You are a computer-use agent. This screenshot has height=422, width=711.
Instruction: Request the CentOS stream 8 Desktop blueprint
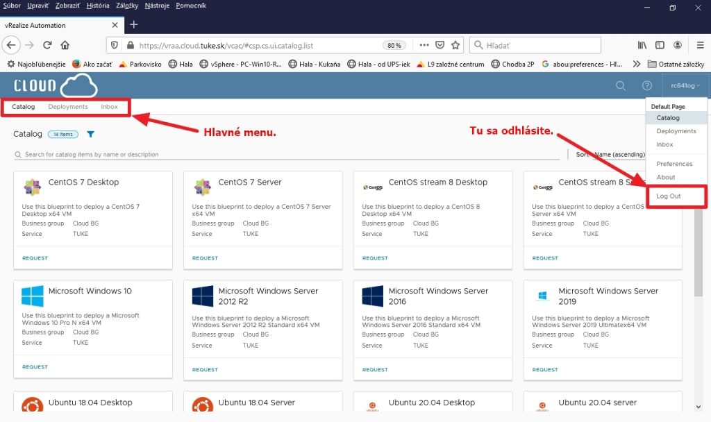click(x=375, y=258)
